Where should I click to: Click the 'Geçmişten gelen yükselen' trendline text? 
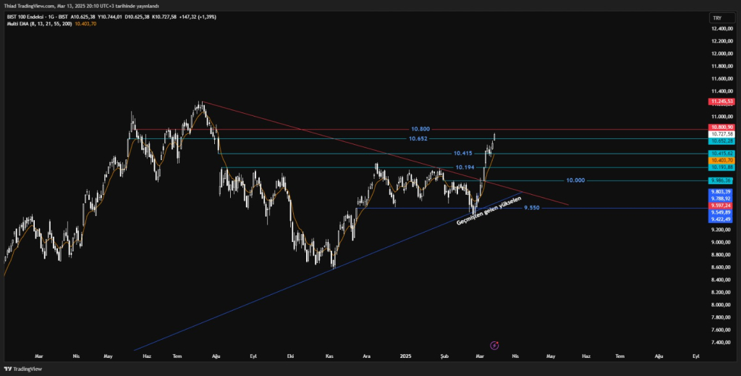(x=488, y=211)
